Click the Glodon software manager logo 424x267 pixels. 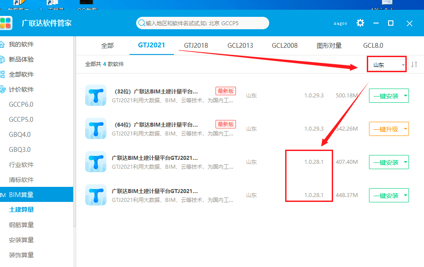pos(6,23)
